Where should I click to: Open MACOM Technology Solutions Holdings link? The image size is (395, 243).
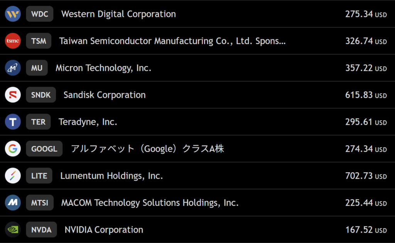pos(150,203)
